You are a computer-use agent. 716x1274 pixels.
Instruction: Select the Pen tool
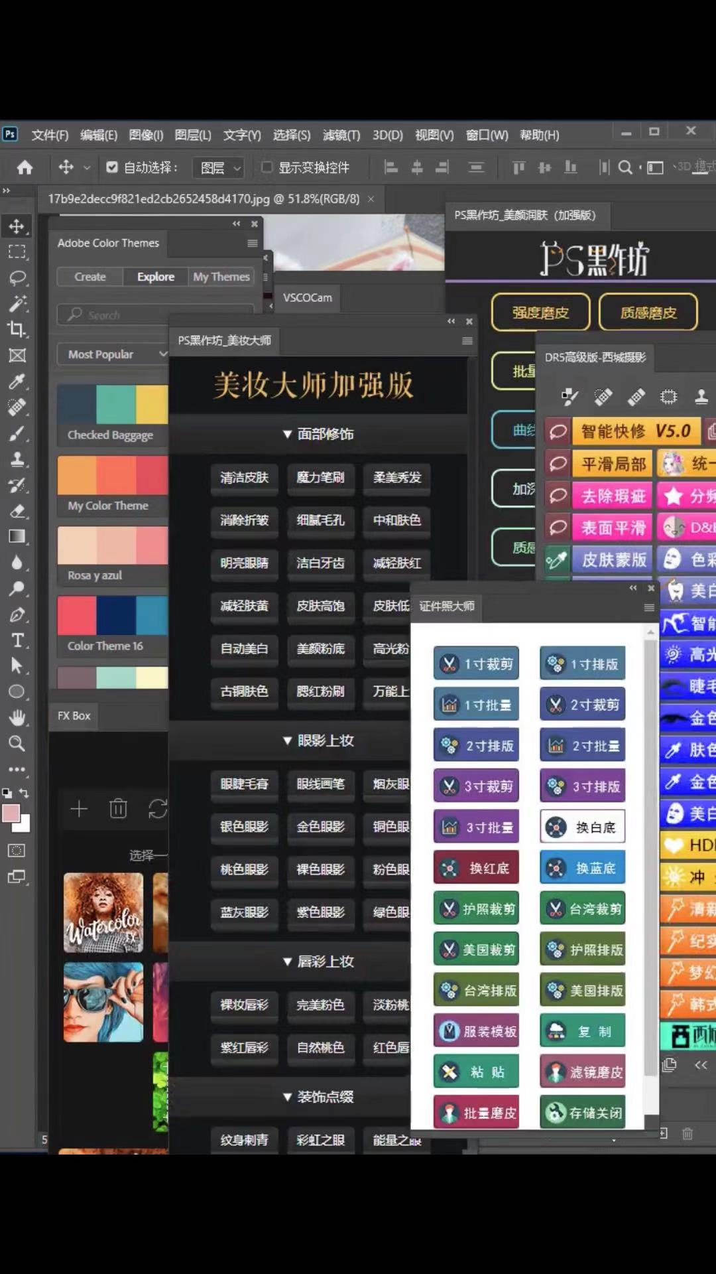tap(17, 614)
